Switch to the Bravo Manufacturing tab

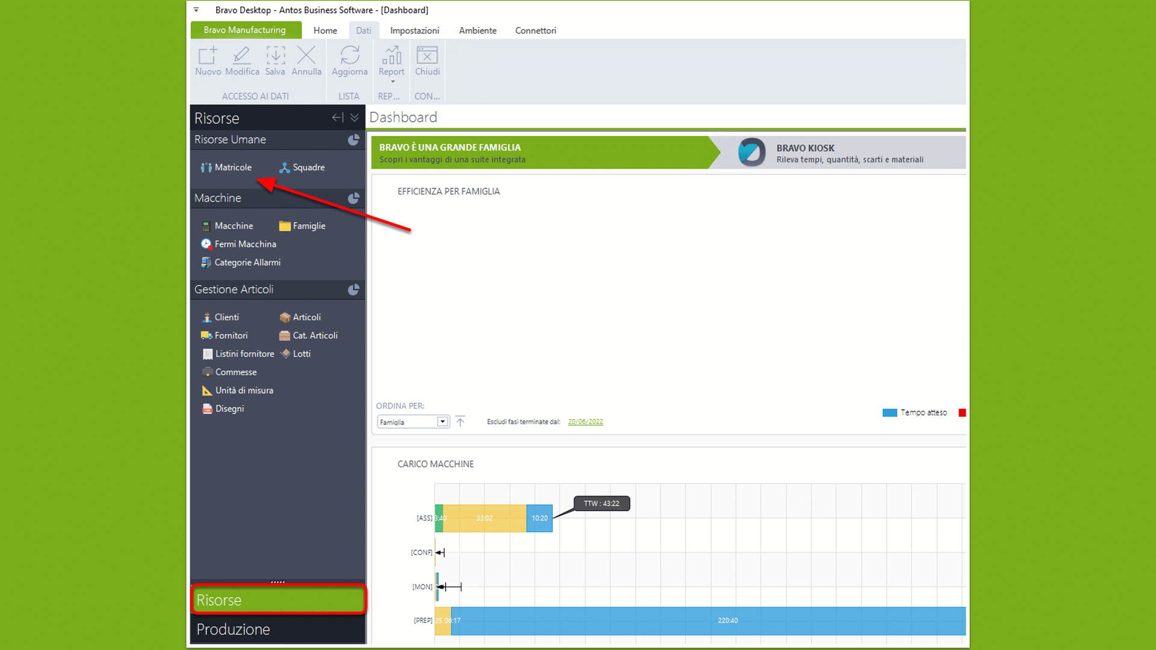click(245, 30)
